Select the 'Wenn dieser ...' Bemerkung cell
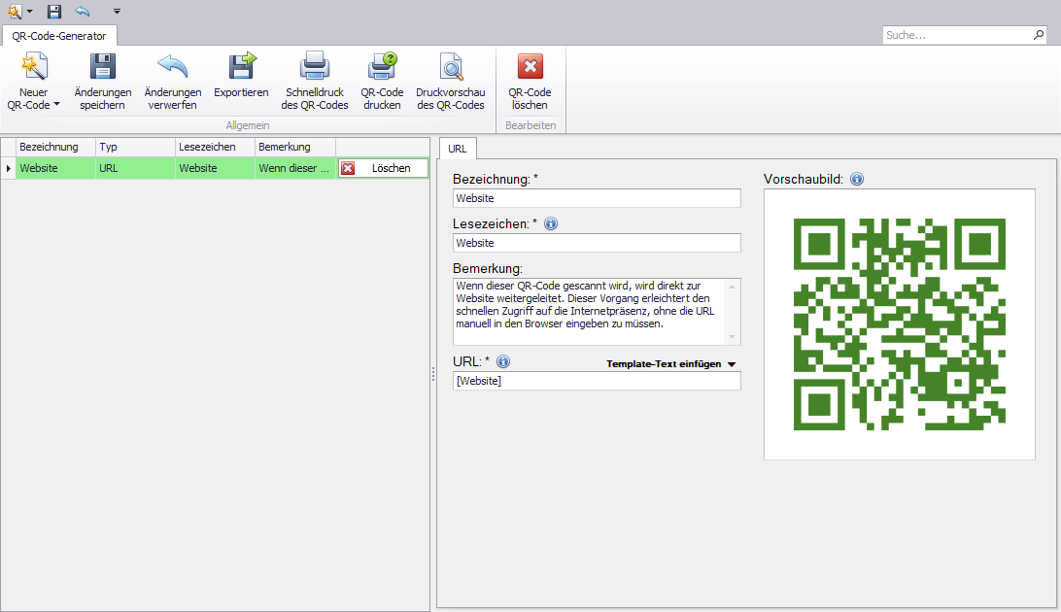Screen dimensions: 1061x612 click(x=295, y=168)
